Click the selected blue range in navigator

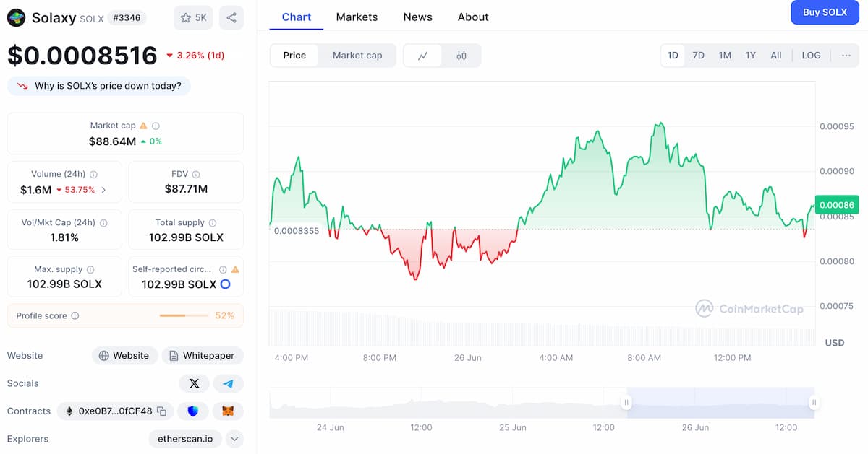click(x=720, y=403)
